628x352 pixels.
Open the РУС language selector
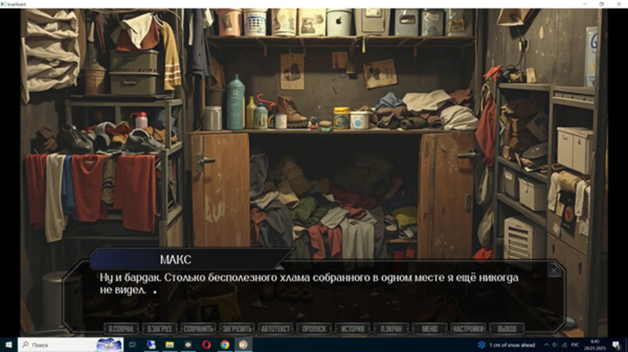pyautogui.click(x=575, y=345)
